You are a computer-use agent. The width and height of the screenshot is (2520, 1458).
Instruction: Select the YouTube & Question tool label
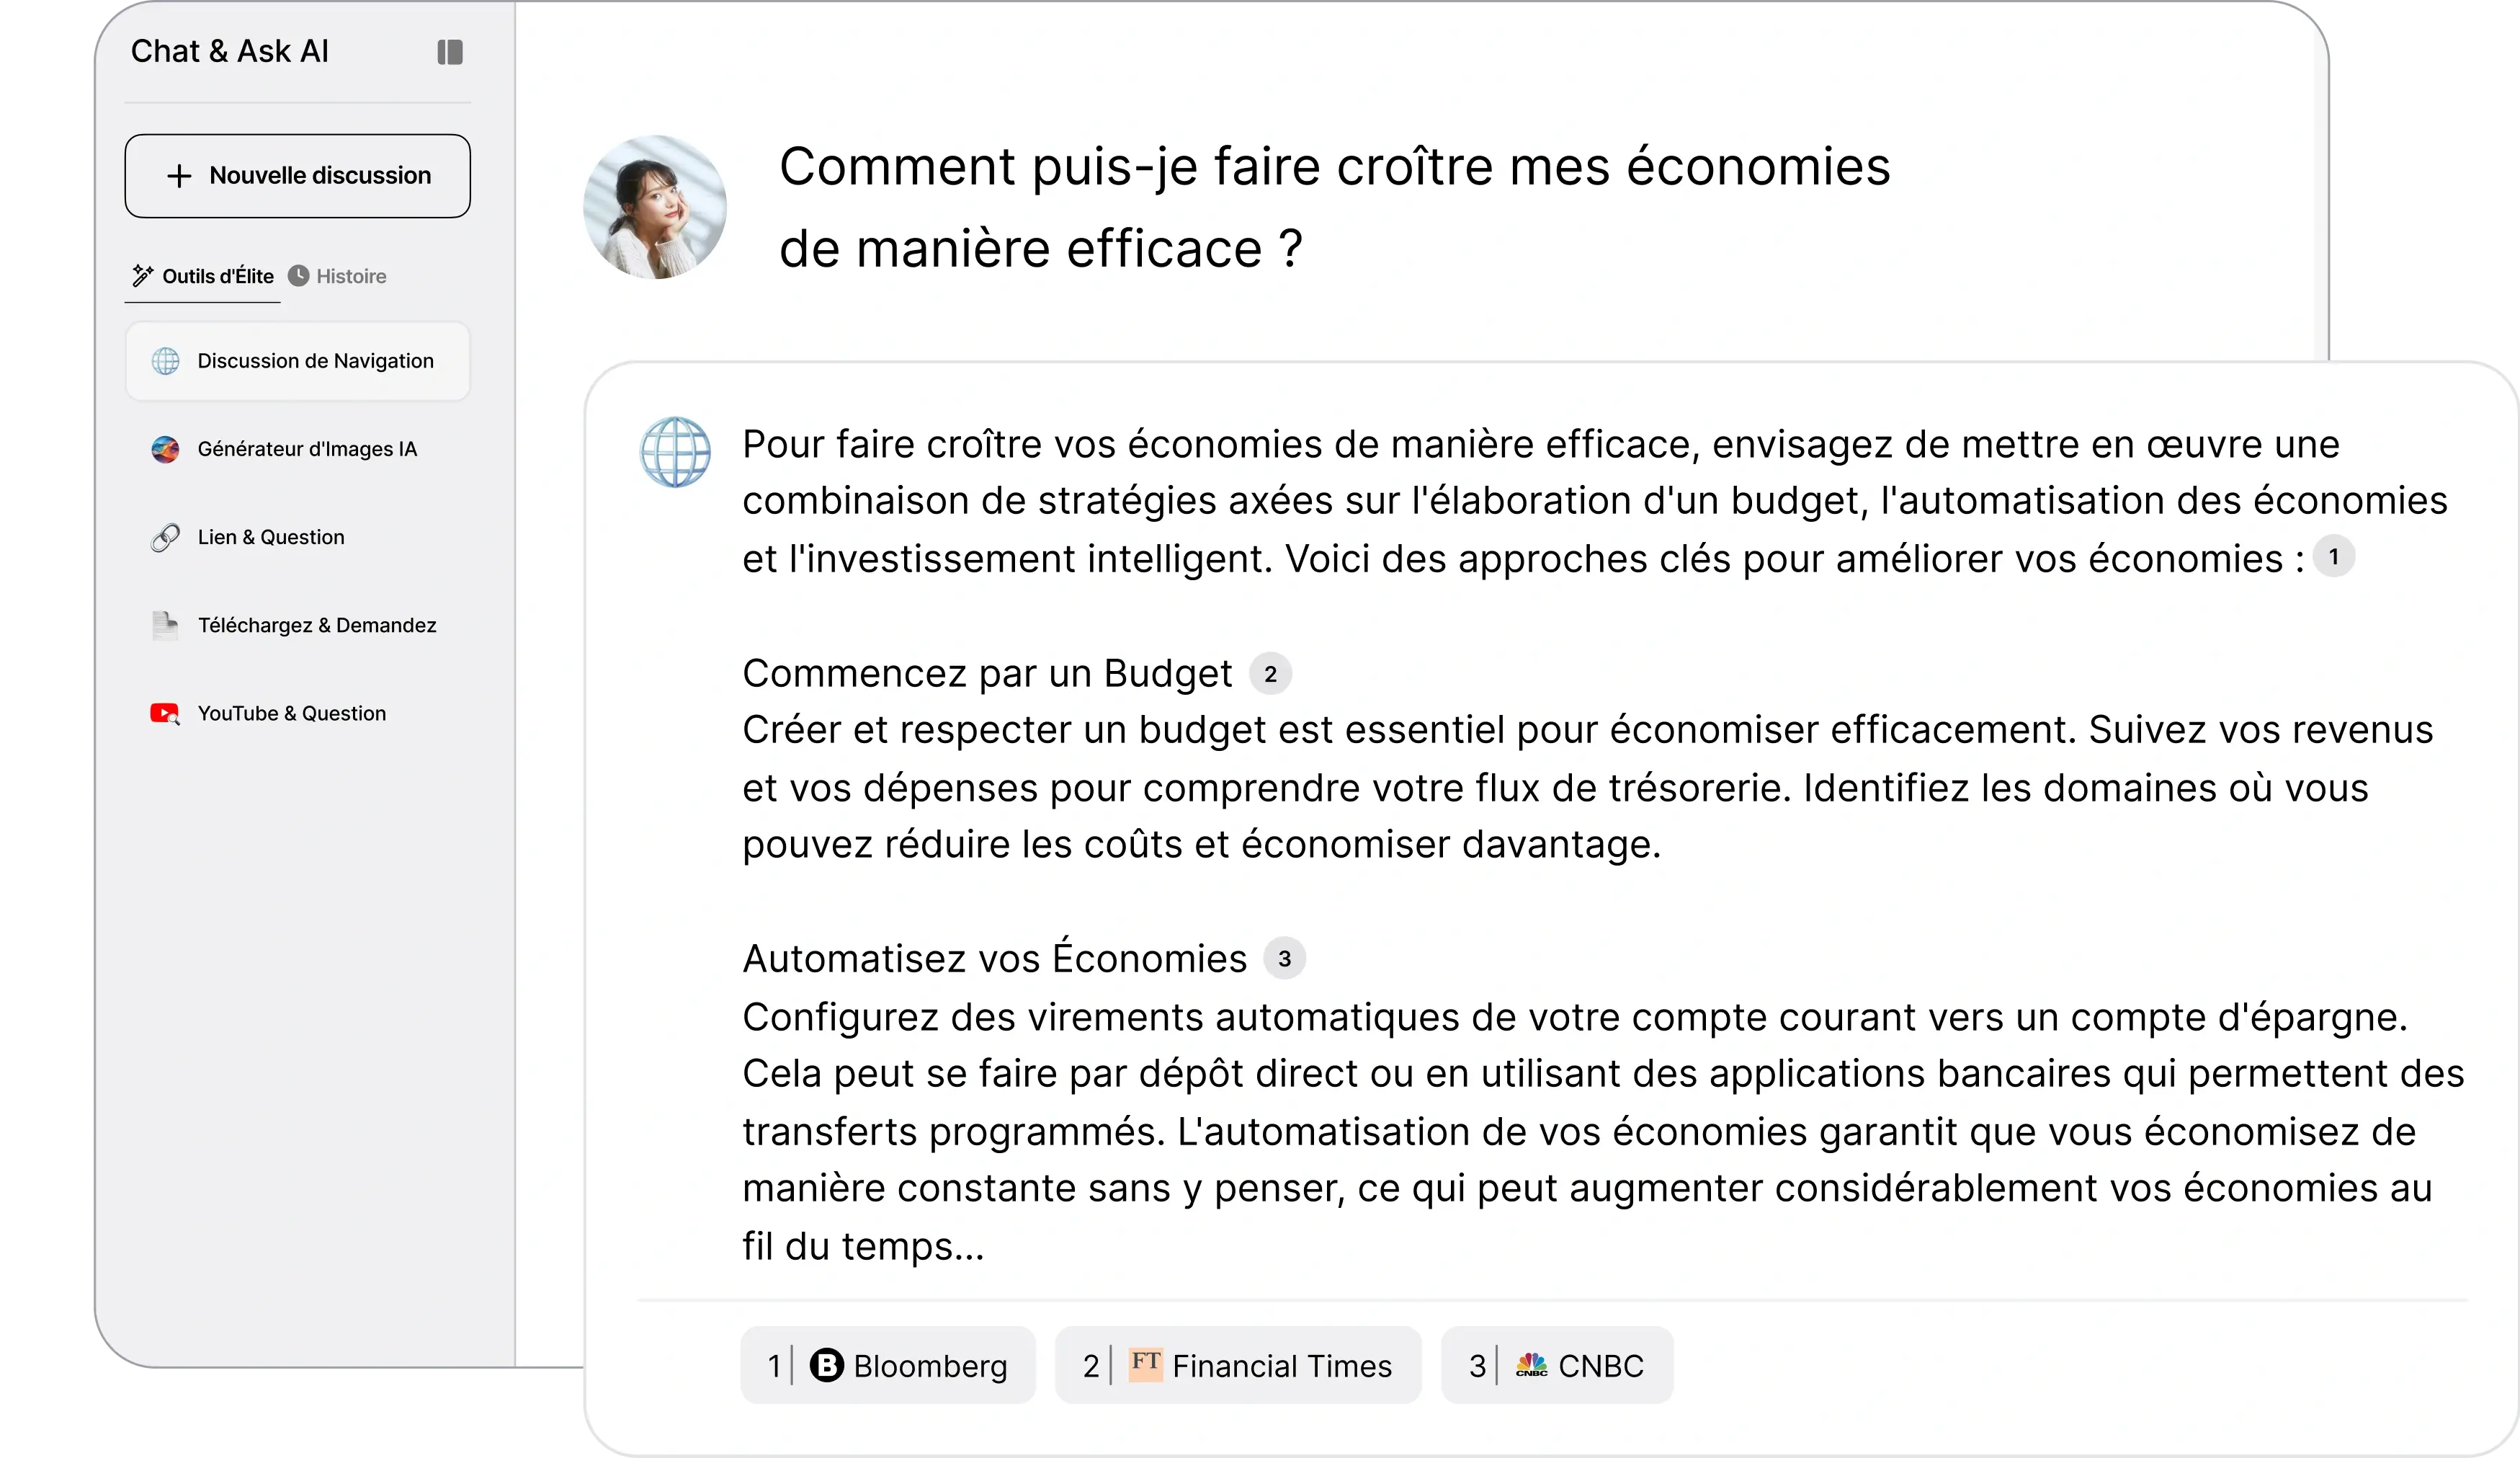292,714
